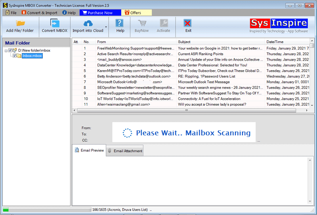Click email list scroll left arrow
The image size is (317, 215).
coord(74,110)
